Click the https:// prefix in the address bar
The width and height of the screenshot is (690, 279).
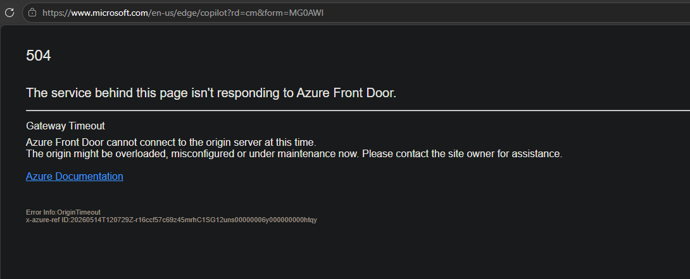(x=57, y=13)
